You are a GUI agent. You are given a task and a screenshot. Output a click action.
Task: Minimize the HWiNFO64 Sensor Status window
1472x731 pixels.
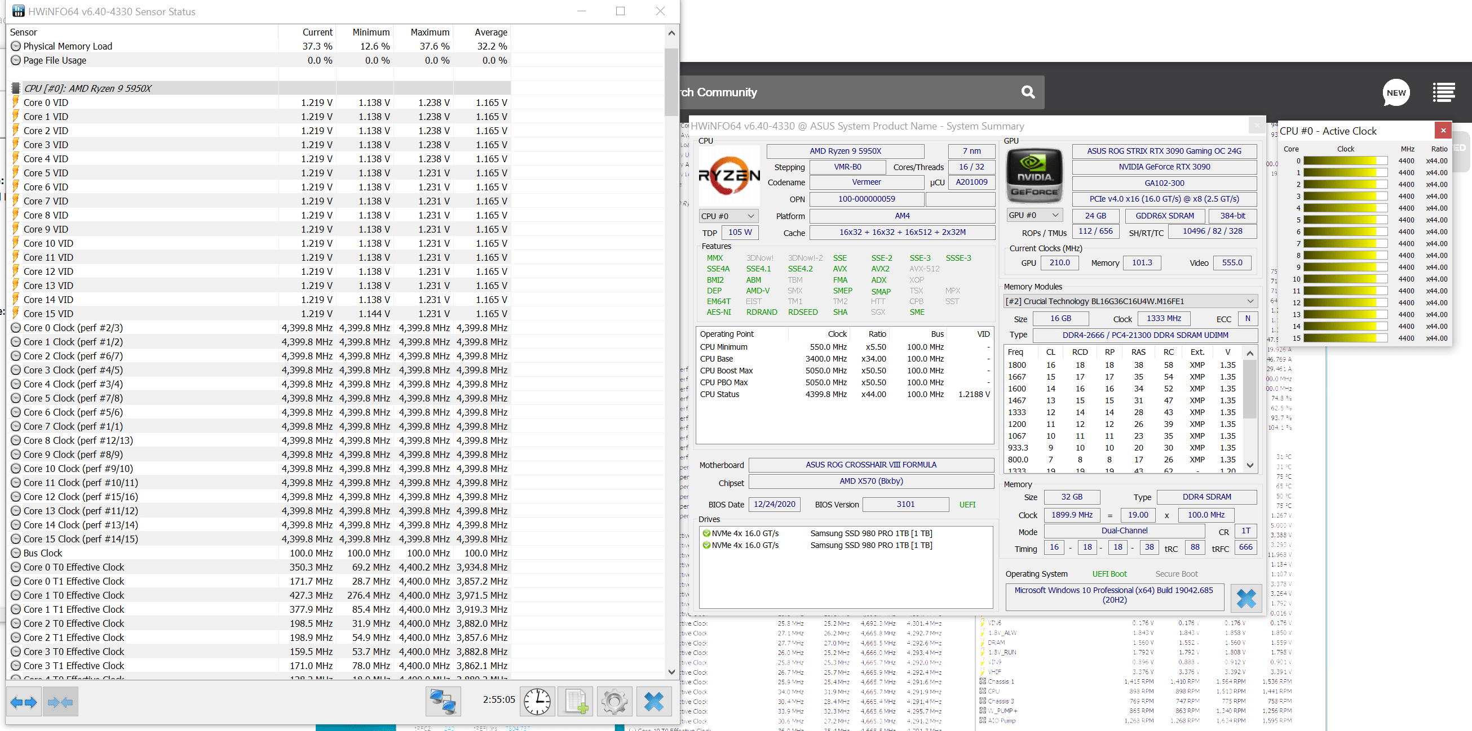(x=581, y=11)
